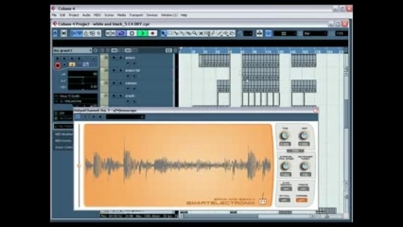Open the Grid type 'Bar' dropdown
The height and width of the screenshot is (227, 403).
click(x=315, y=33)
